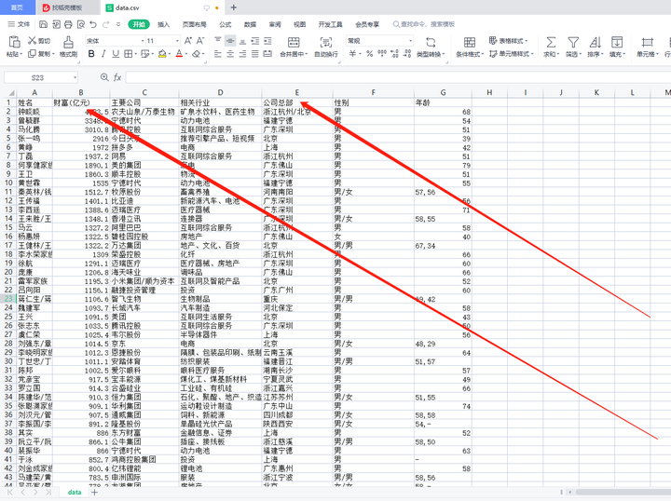Switch to the Formulas (公式) tab
The width and height of the screenshot is (671, 501).
pyautogui.click(x=226, y=24)
